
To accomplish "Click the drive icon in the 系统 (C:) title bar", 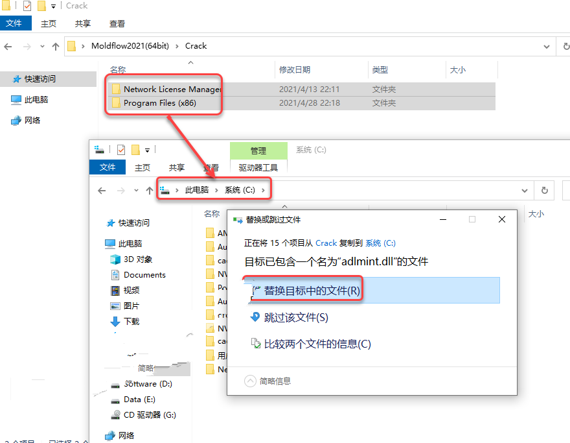I will [99, 149].
